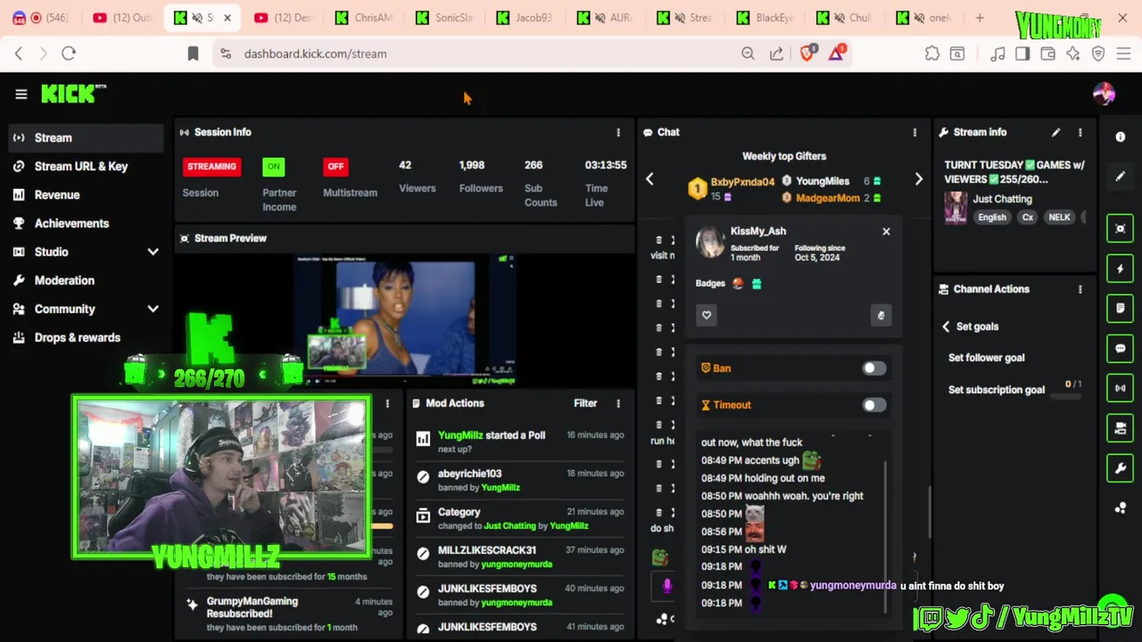Click the Brave rewards triangle icon
Screen dimensions: 1142x642
[836, 53]
